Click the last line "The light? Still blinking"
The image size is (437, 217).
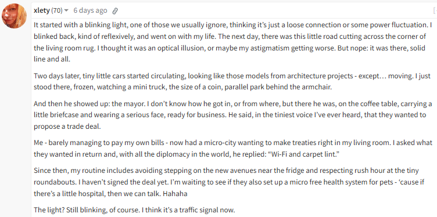[134, 210]
